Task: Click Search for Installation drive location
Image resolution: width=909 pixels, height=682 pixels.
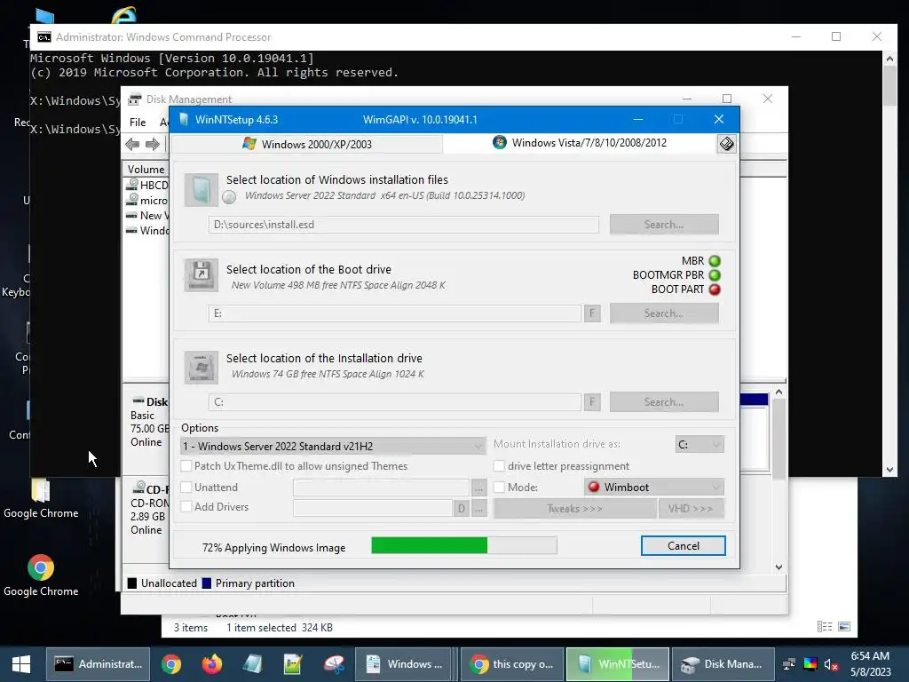Action: 664,402
